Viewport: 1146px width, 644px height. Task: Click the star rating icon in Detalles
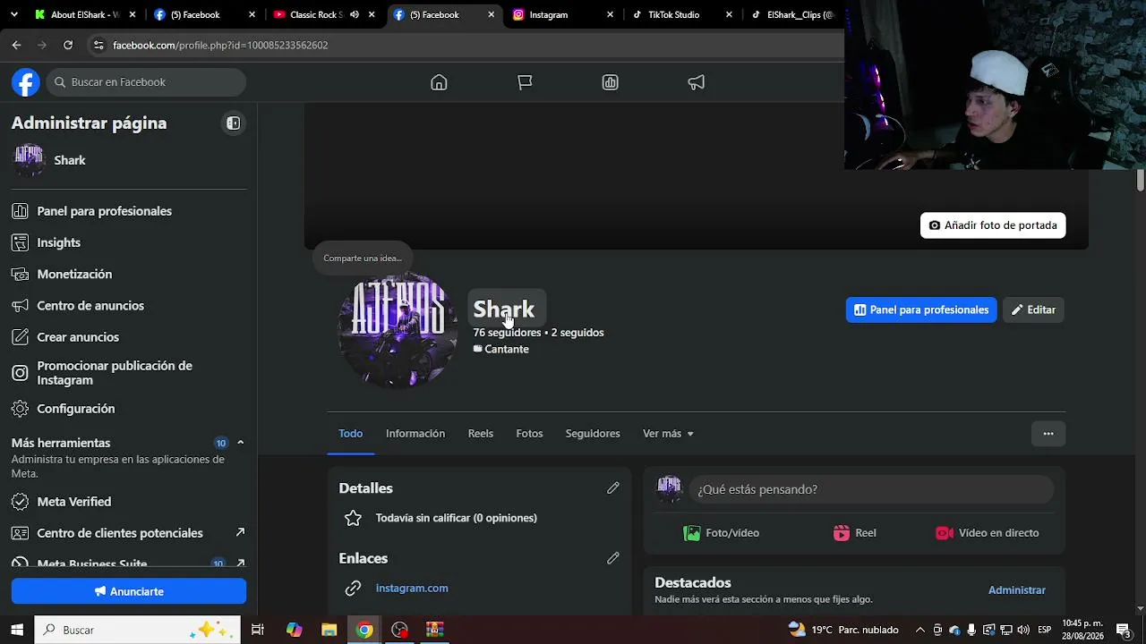353,518
